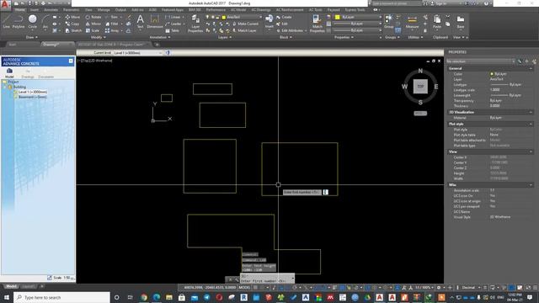Insert a Table annotation
The width and height of the screenshot is (539, 303).
(173, 30)
